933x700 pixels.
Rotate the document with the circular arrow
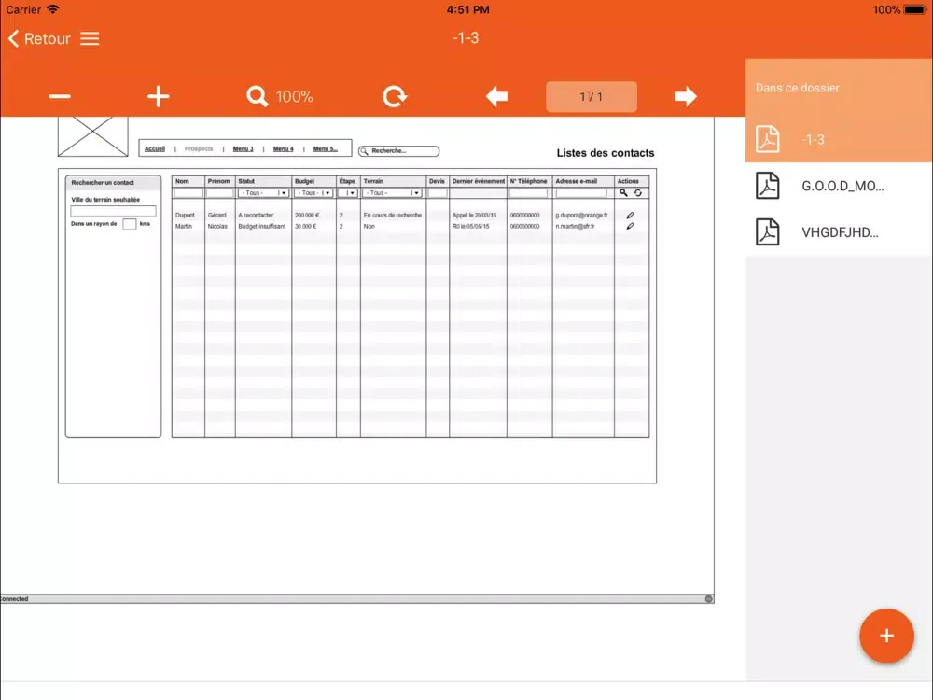point(395,96)
